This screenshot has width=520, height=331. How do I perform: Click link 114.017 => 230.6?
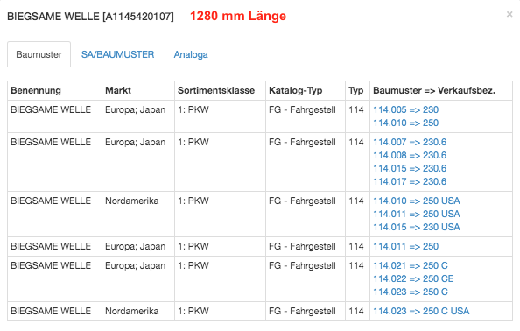click(410, 182)
